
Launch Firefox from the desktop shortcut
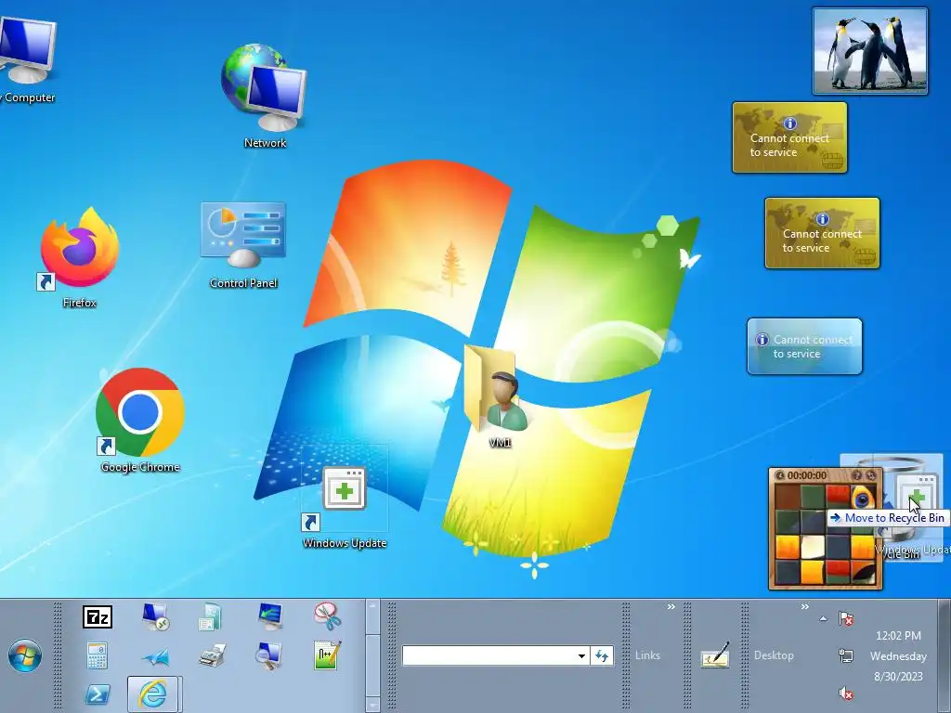(x=80, y=258)
